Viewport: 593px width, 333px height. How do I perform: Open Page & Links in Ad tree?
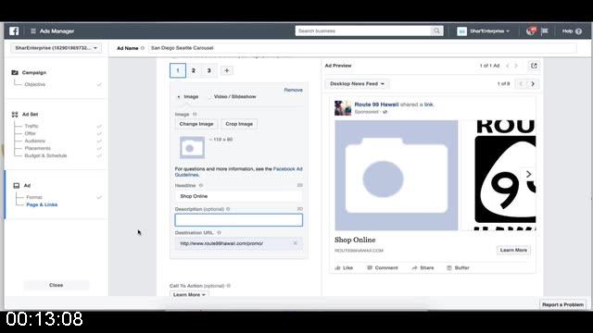(42, 204)
